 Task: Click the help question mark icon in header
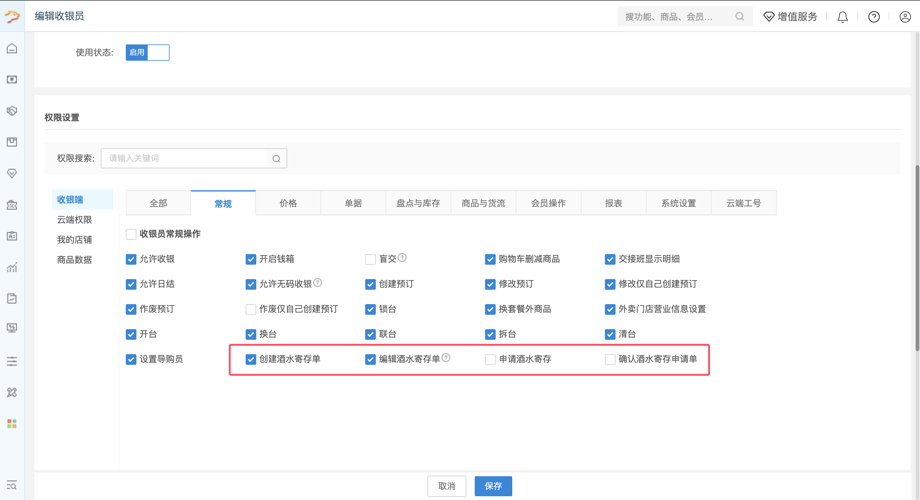point(874,17)
